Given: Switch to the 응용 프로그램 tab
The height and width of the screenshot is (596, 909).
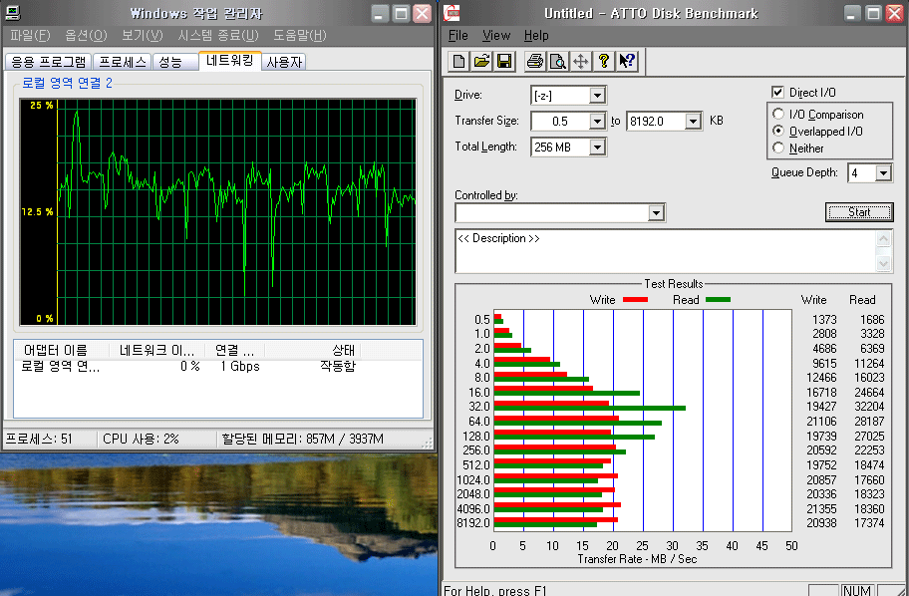Looking at the screenshot, I should [x=49, y=62].
